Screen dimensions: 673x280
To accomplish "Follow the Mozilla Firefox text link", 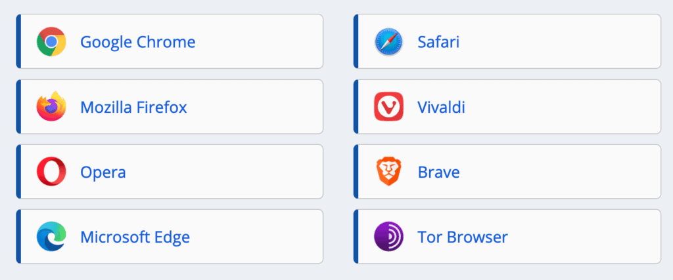I will [x=133, y=107].
